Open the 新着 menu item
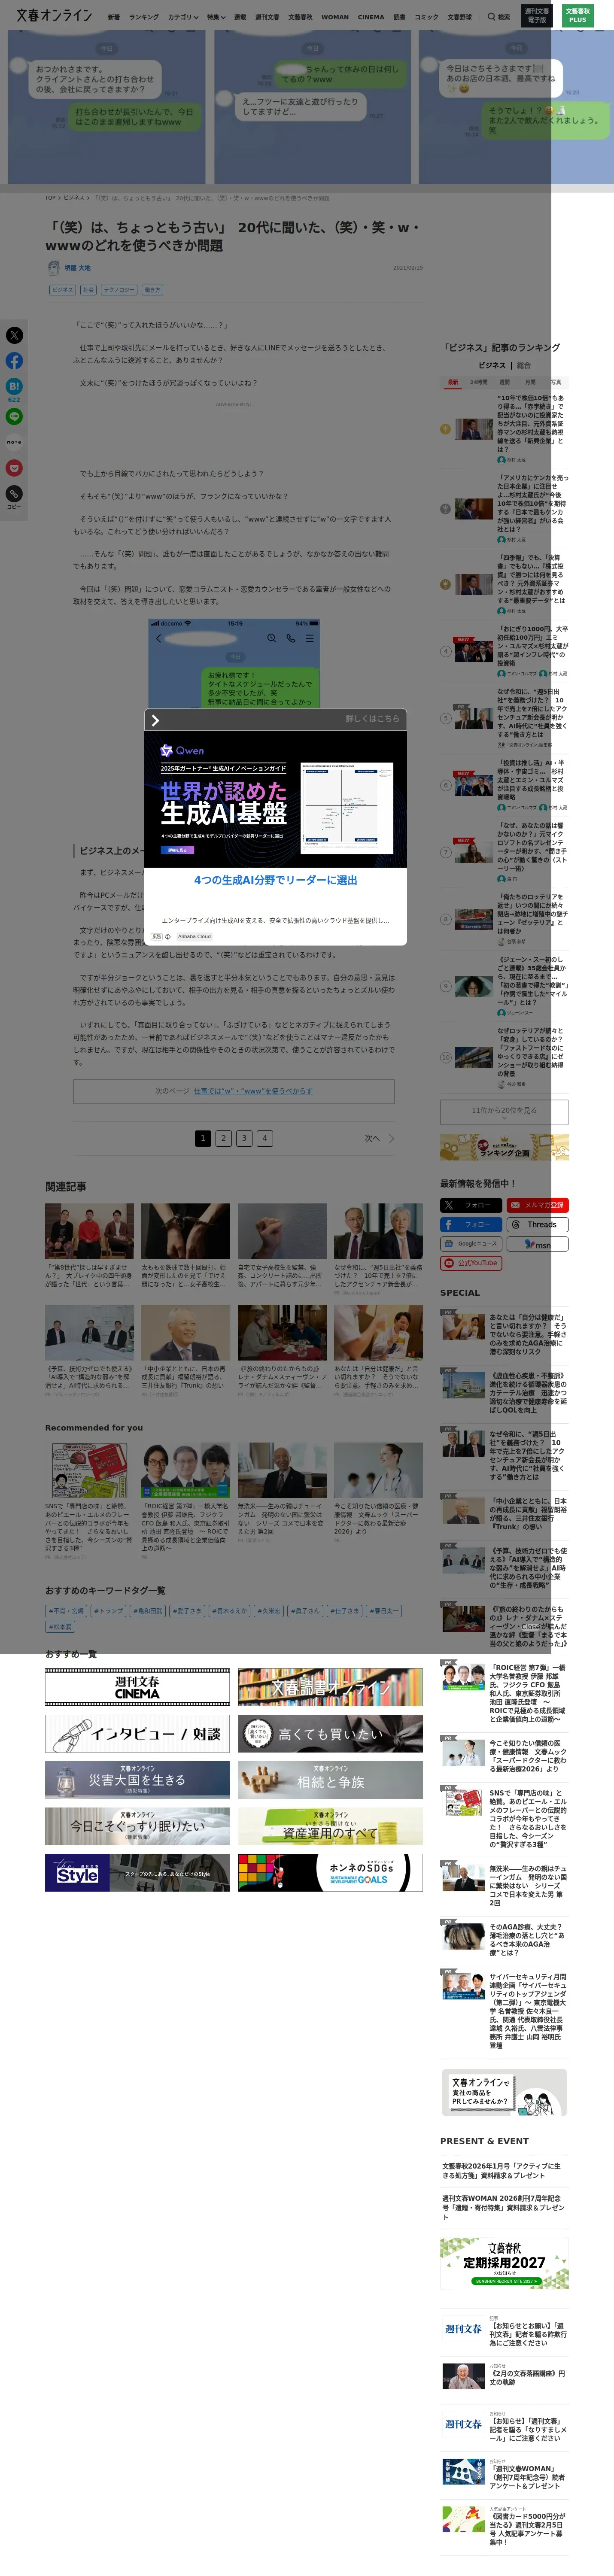This screenshot has width=614, height=2576. click(114, 17)
